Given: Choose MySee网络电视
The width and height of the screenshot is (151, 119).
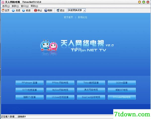Looking at the screenshot, I should point(60,90).
